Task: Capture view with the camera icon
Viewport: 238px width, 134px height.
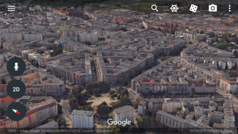Action: coord(213,8)
